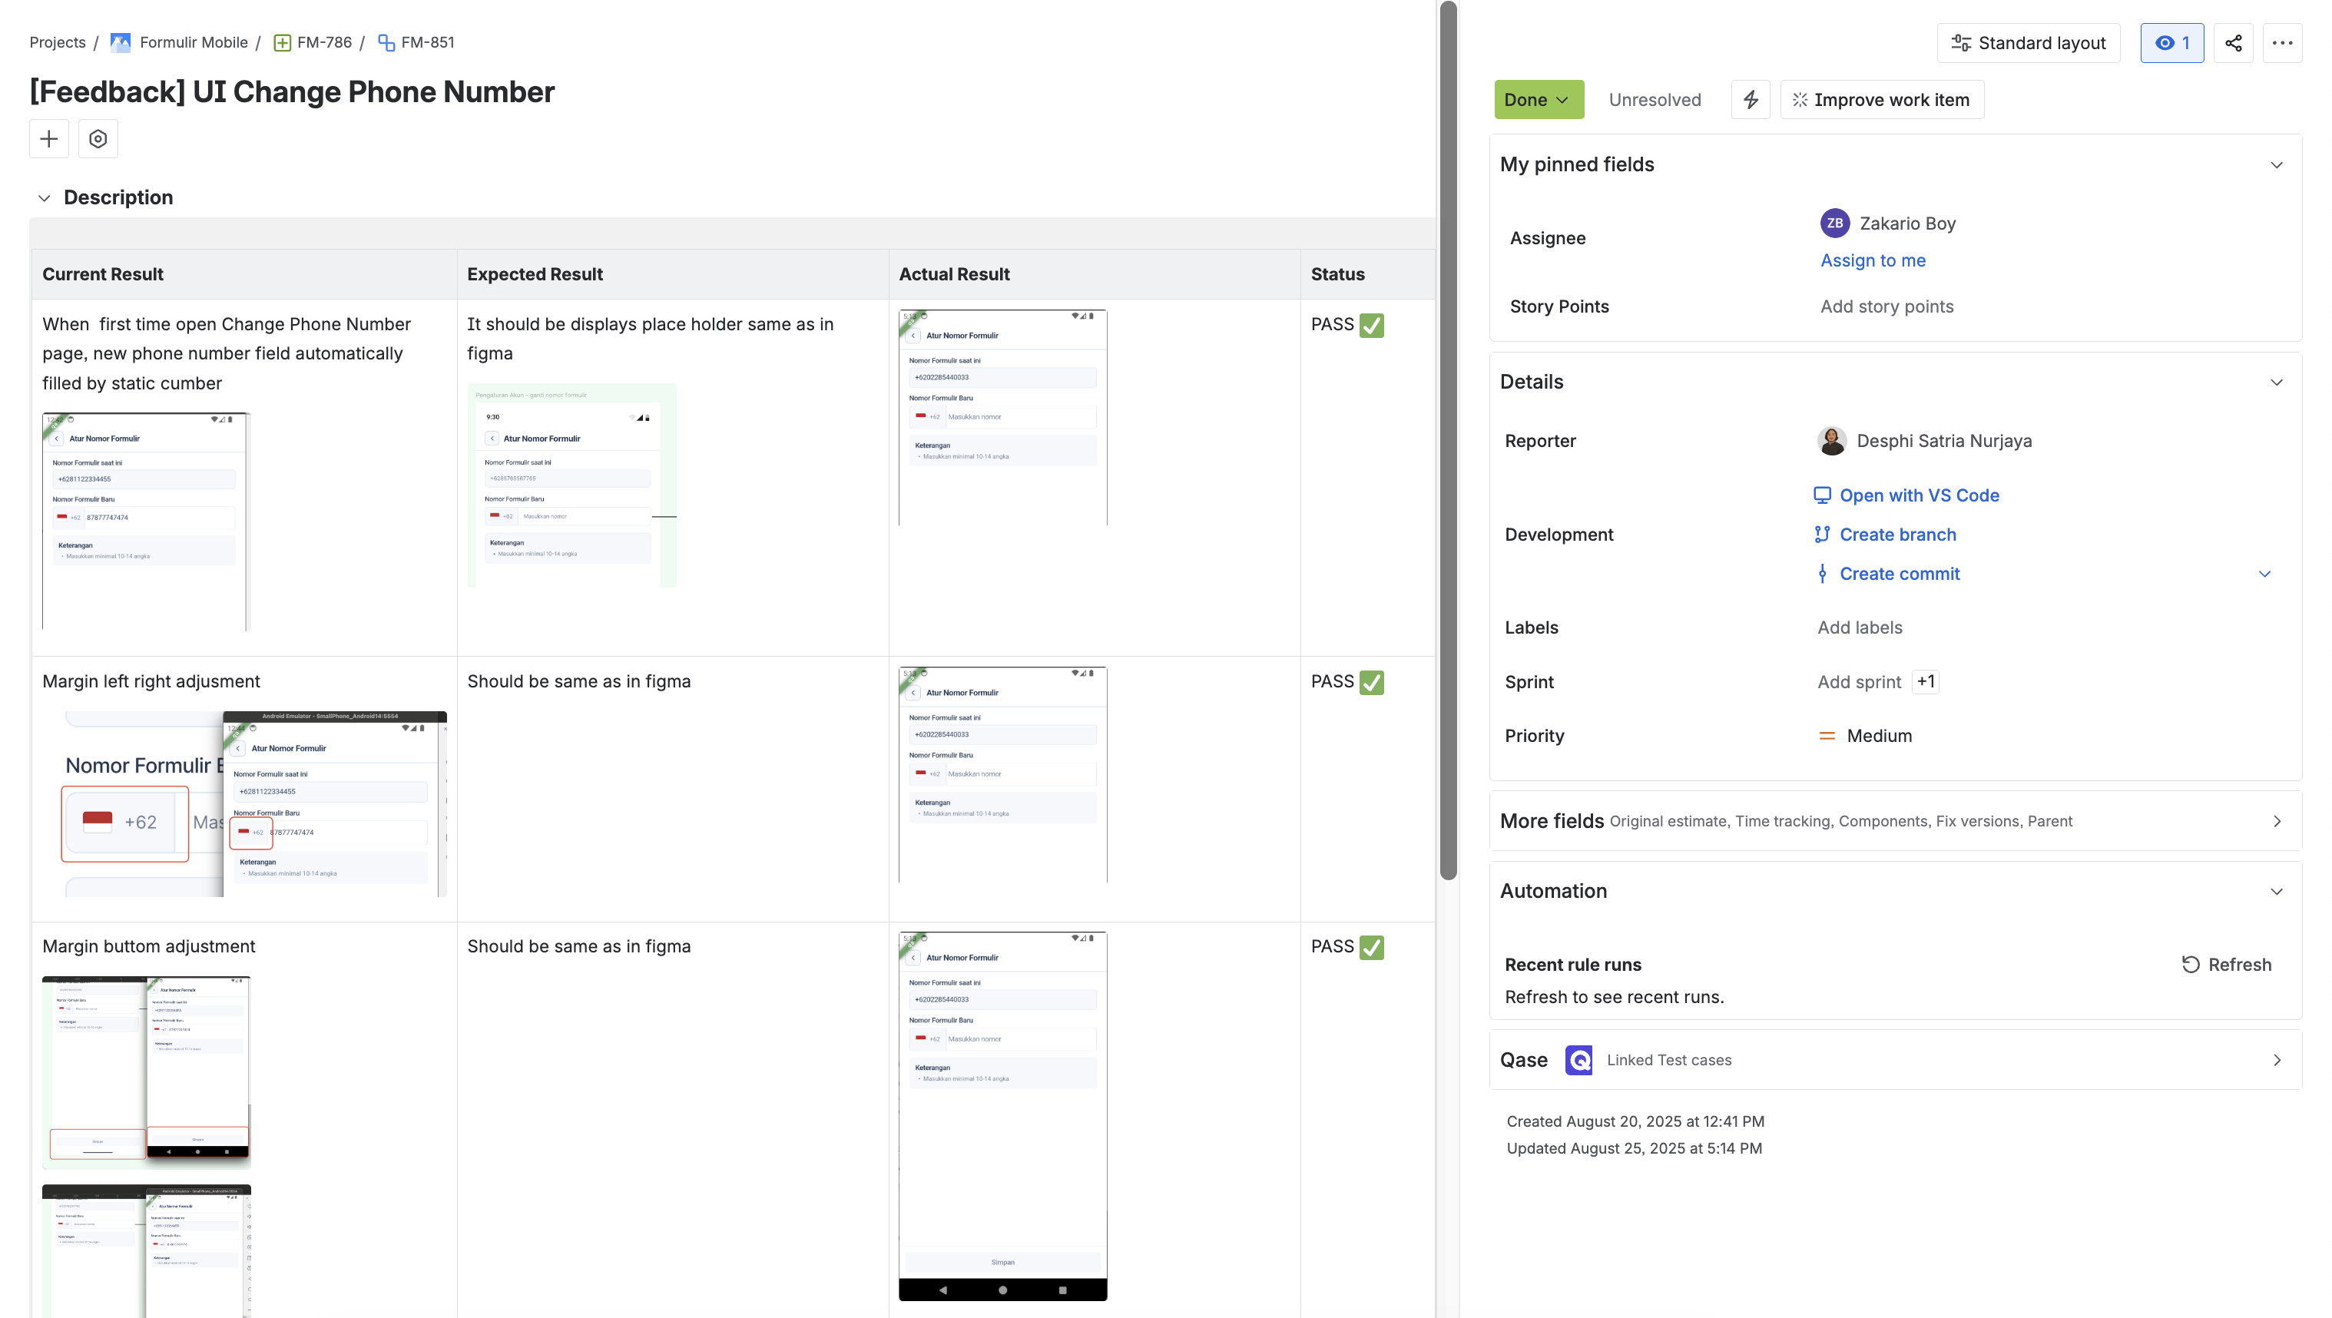Collapse the Automation panel

tap(2277, 892)
